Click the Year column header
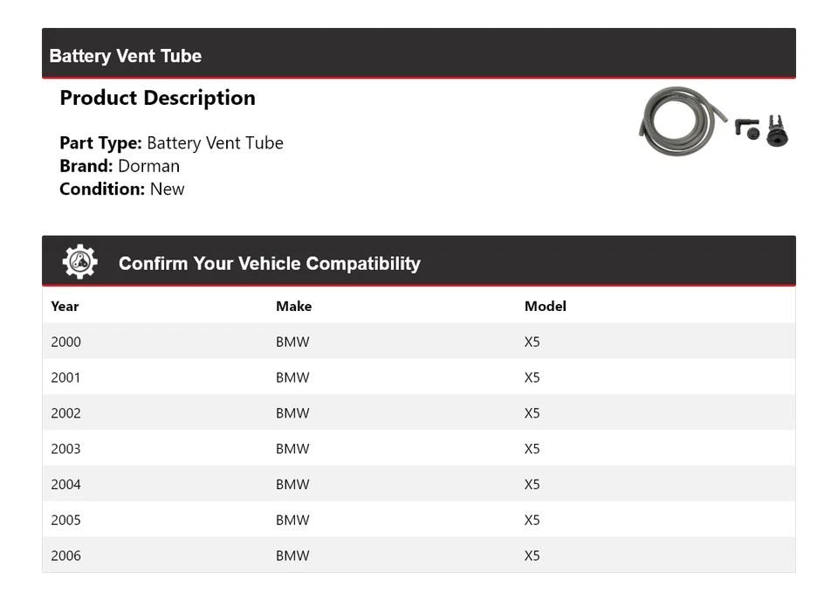This screenshot has height=601, width=838. 65,306
